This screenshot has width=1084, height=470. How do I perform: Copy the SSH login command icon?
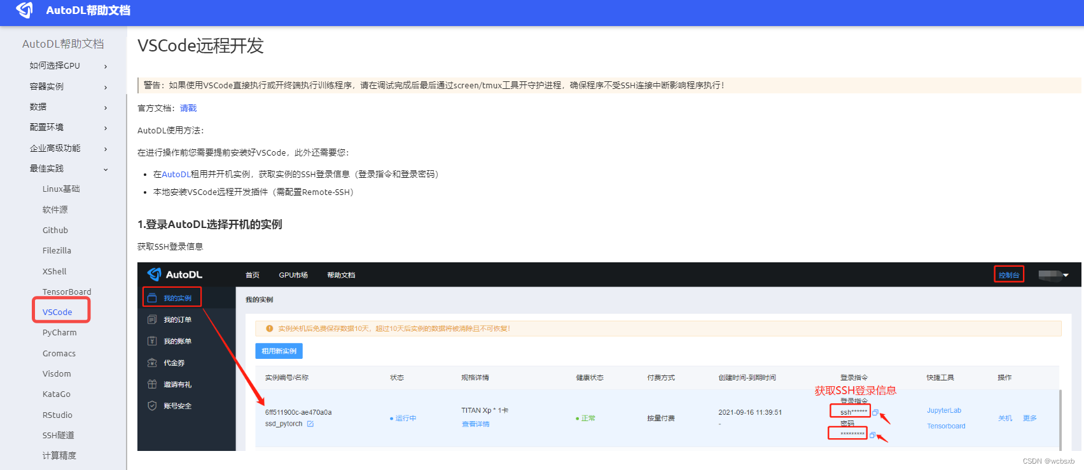[875, 412]
